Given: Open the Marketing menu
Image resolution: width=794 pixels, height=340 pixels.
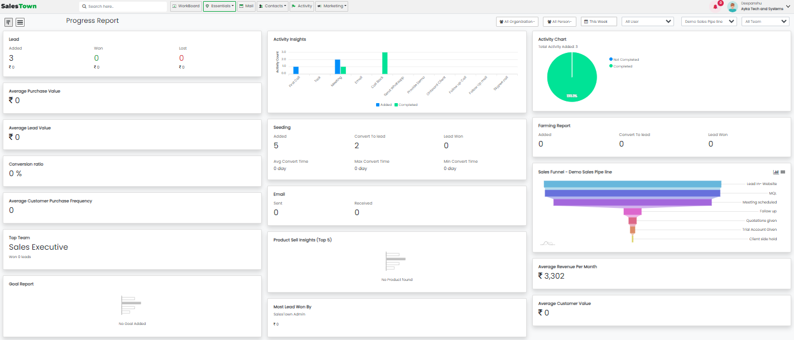Looking at the screenshot, I should point(331,6).
